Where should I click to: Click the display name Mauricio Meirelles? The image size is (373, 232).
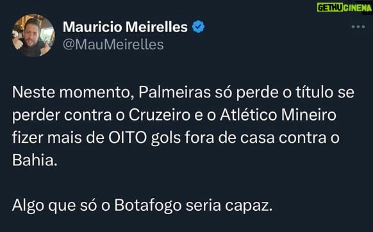[125, 27]
